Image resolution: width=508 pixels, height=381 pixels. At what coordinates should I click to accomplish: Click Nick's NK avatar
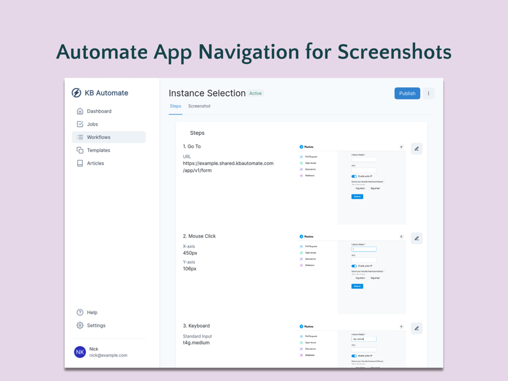80,352
